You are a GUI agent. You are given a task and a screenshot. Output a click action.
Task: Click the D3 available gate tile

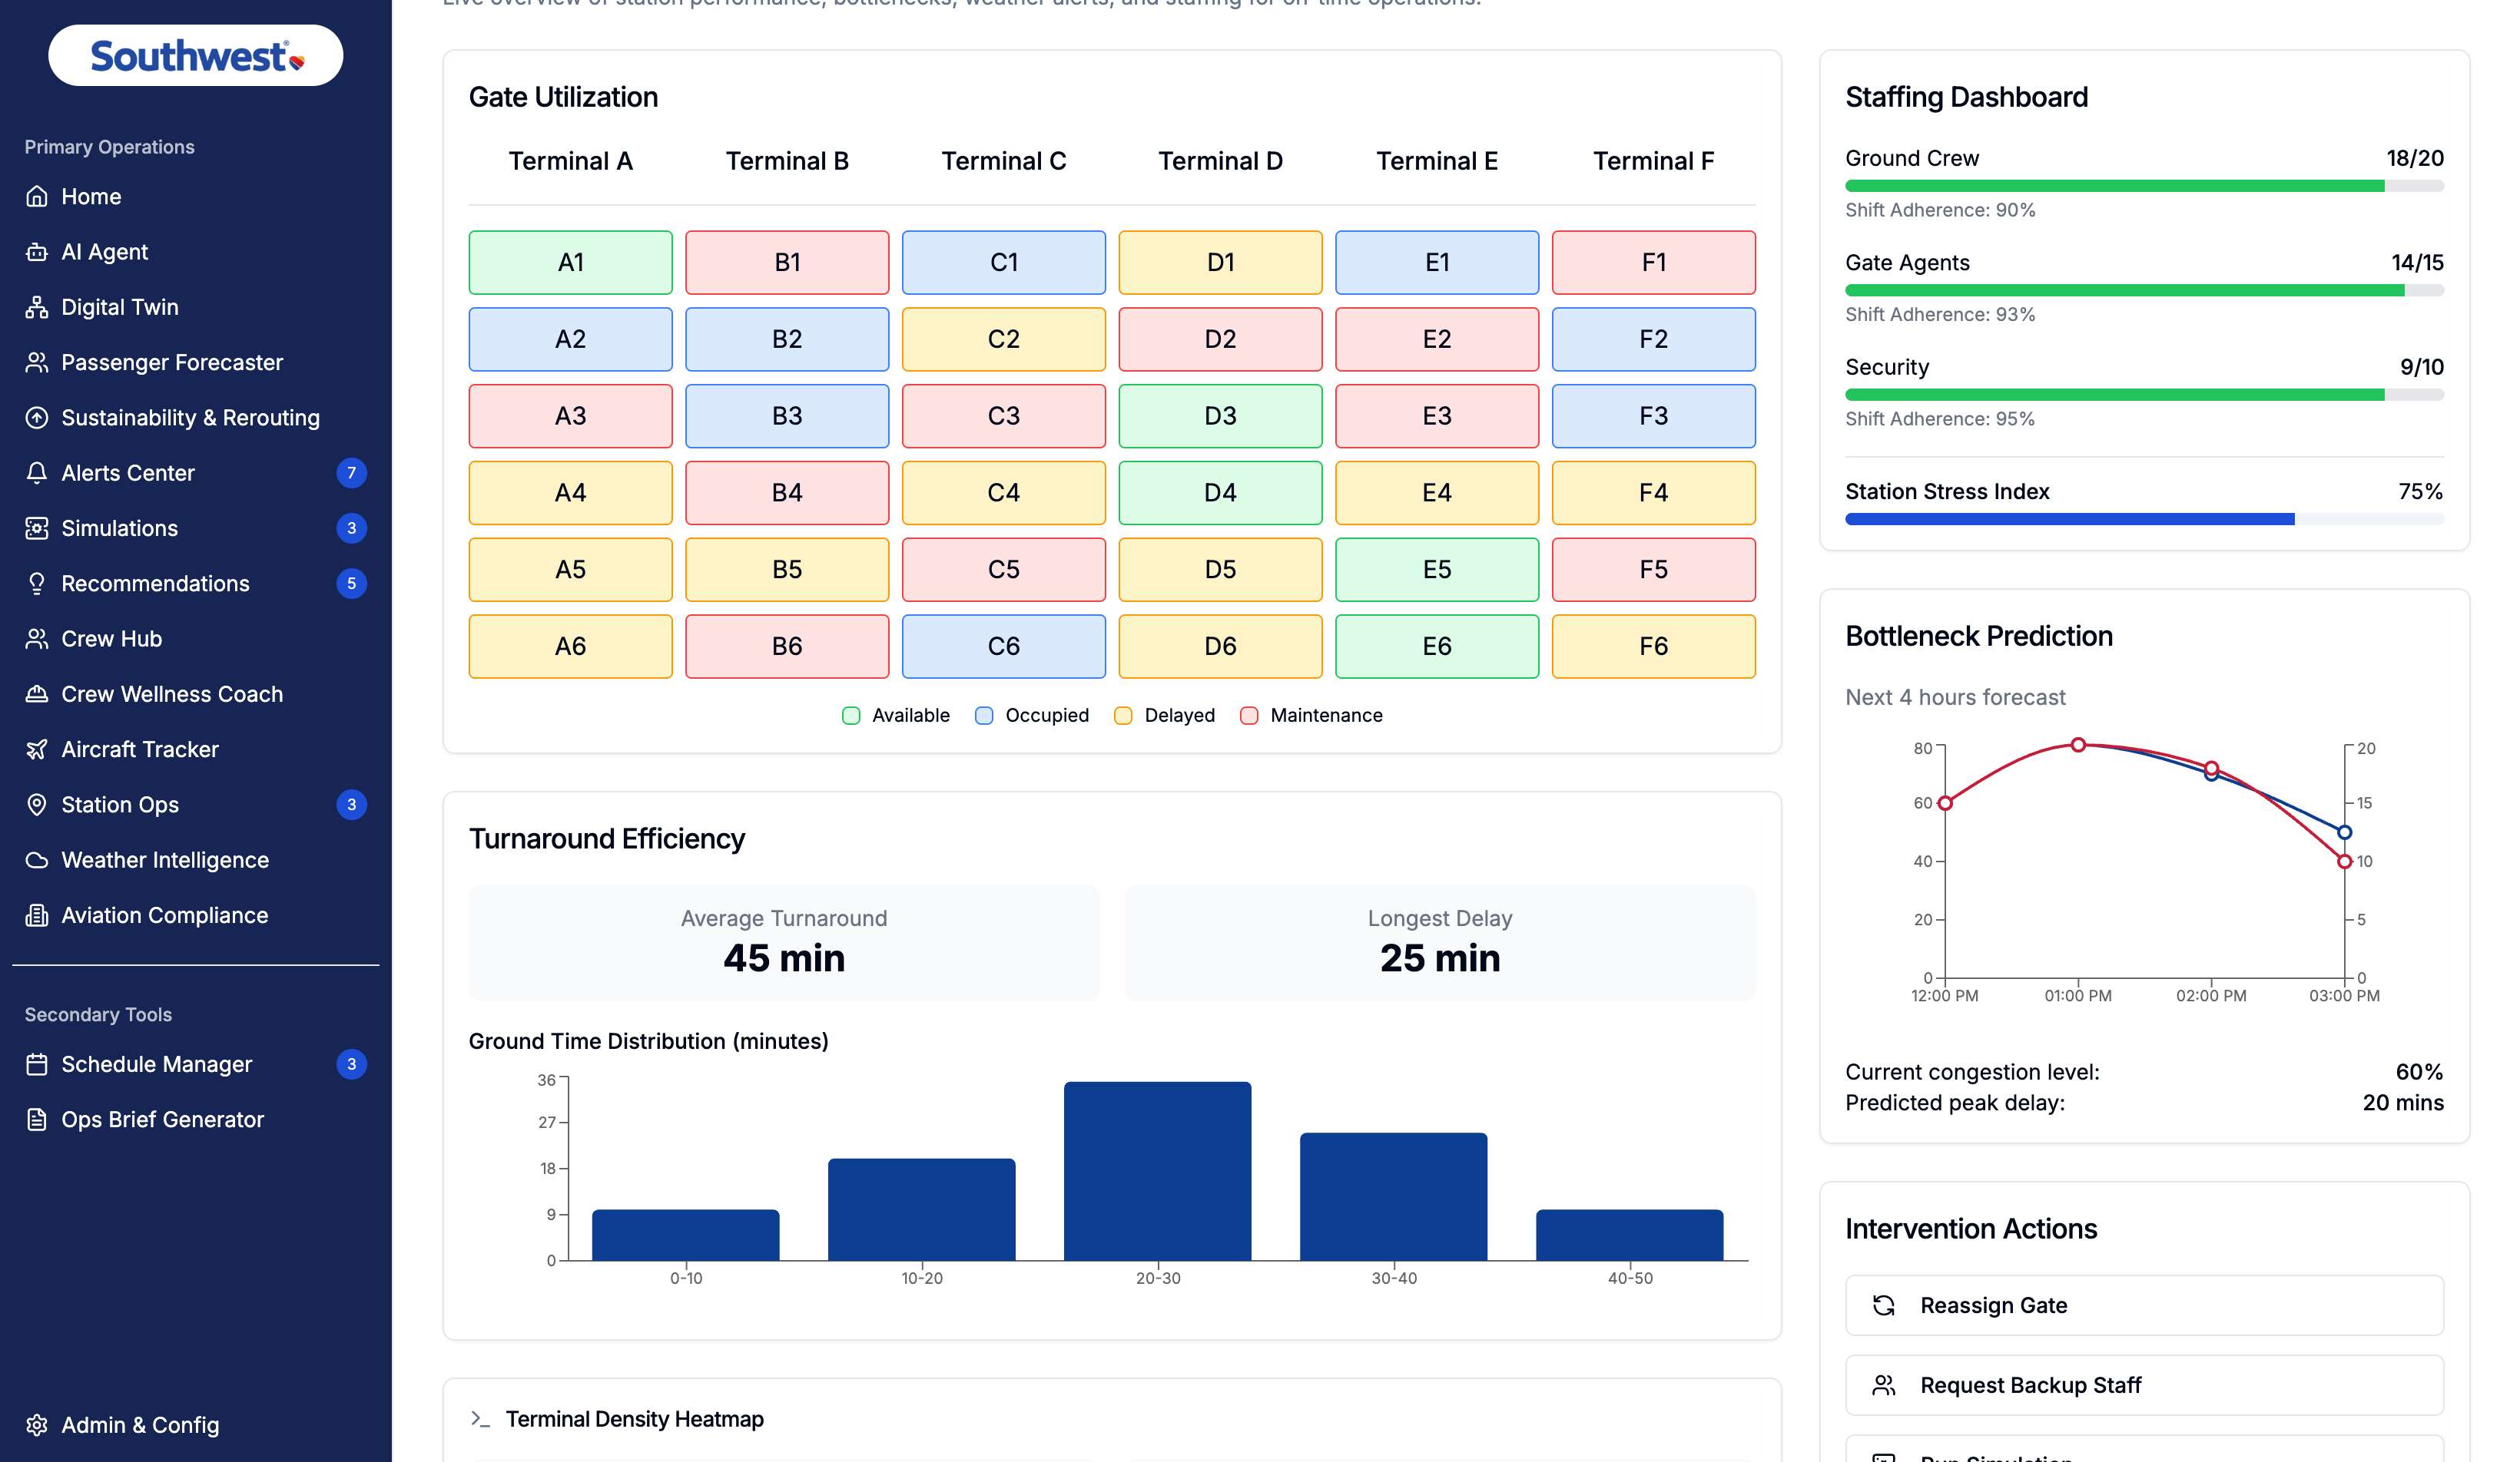click(x=1221, y=415)
